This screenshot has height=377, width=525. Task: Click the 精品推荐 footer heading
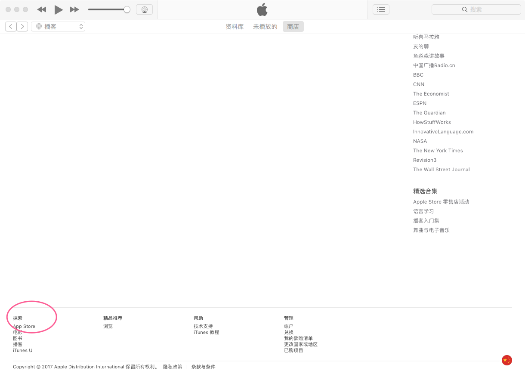[x=113, y=318]
